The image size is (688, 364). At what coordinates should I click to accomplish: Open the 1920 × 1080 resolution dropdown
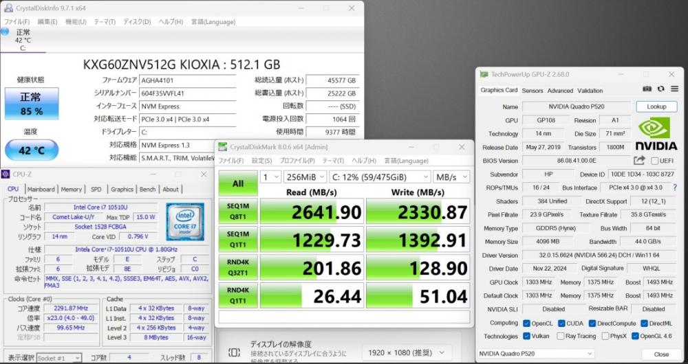(x=407, y=352)
